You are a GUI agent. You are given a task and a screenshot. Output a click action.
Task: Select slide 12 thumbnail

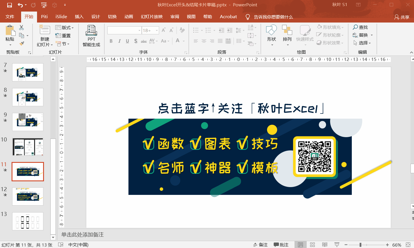(x=28, y=196)
